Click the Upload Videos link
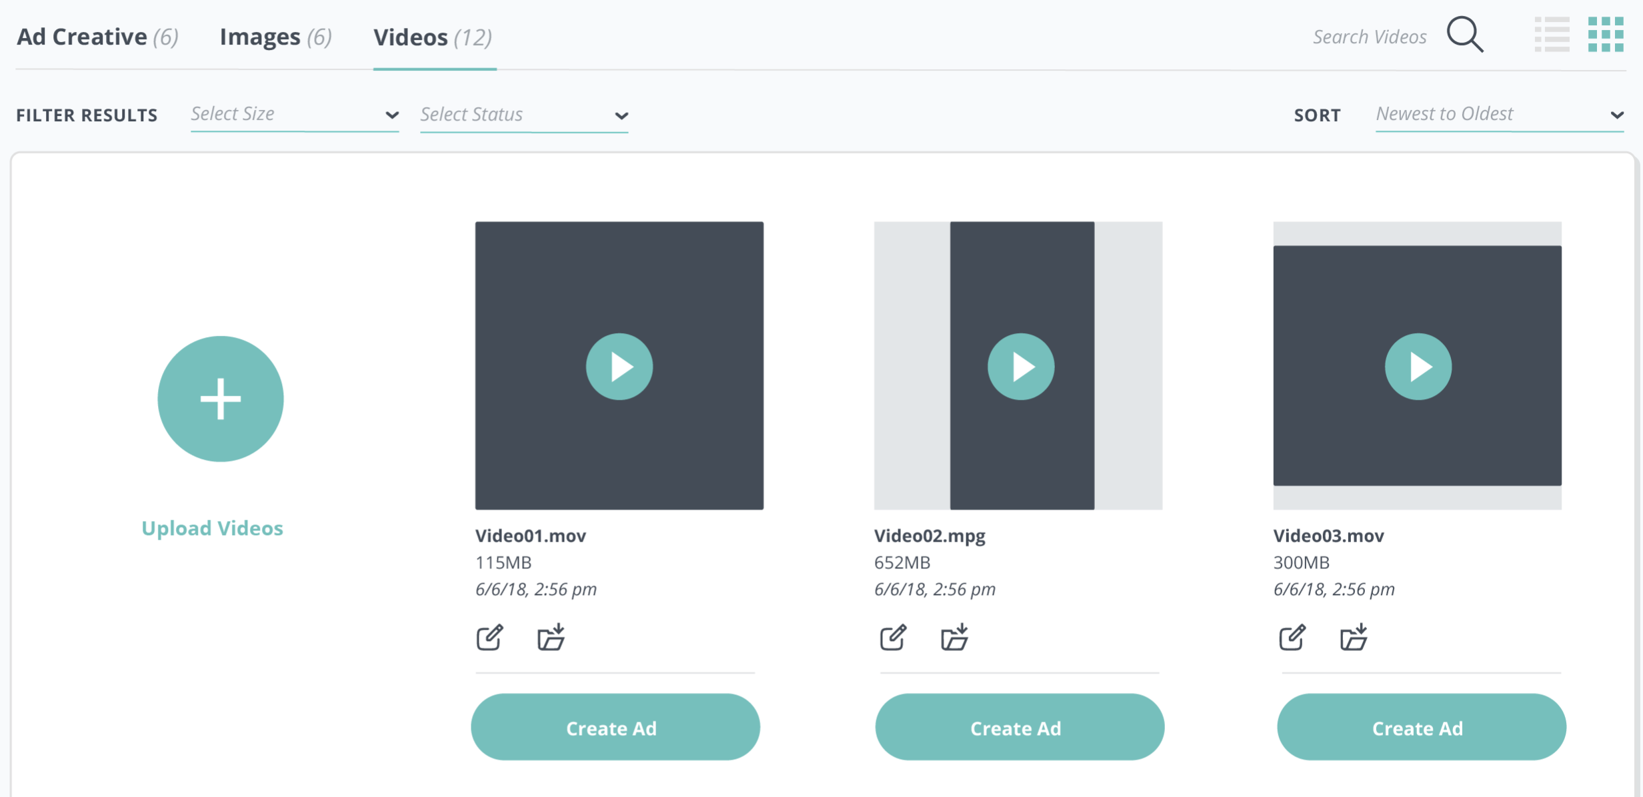The width and height of the screenshot is (1643, 797). (x=212, y=528)
